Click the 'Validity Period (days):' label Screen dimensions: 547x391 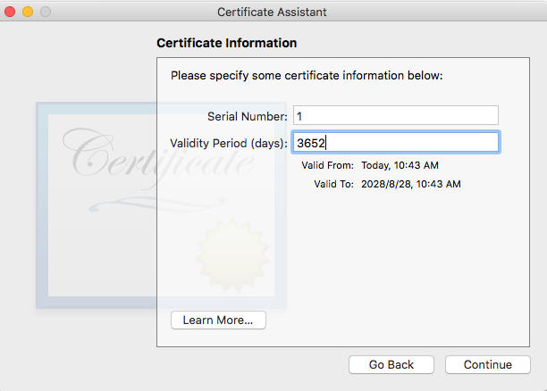pos(229,143)
